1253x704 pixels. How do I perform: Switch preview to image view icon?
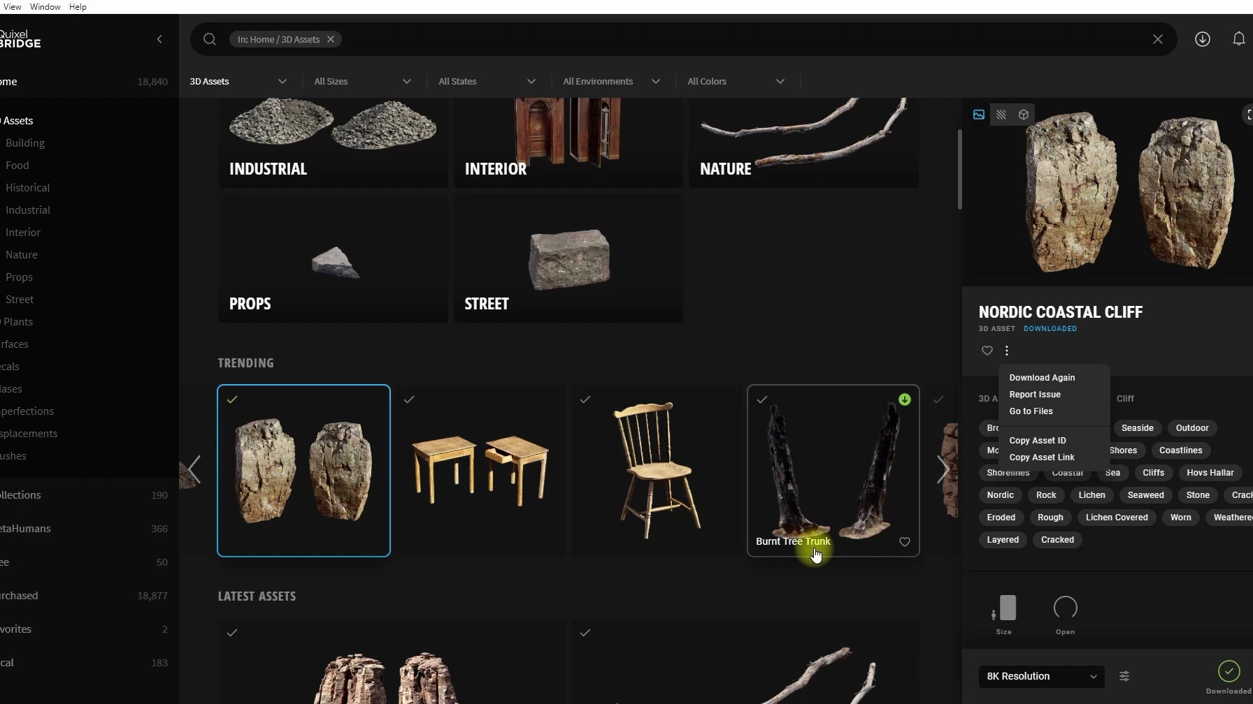pos(979,115)
